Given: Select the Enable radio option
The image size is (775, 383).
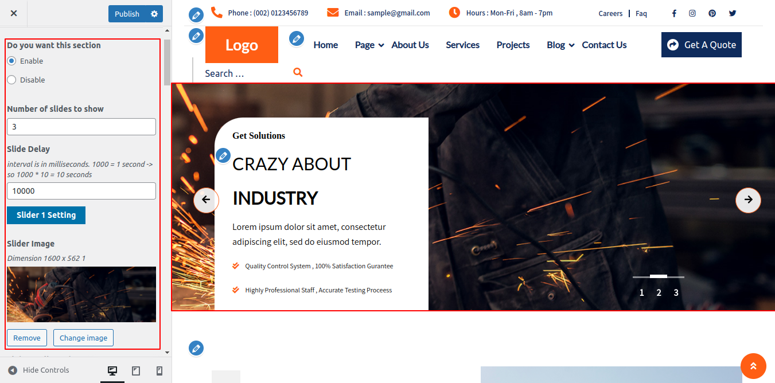Looking at the screenshot, I should 11,61.
